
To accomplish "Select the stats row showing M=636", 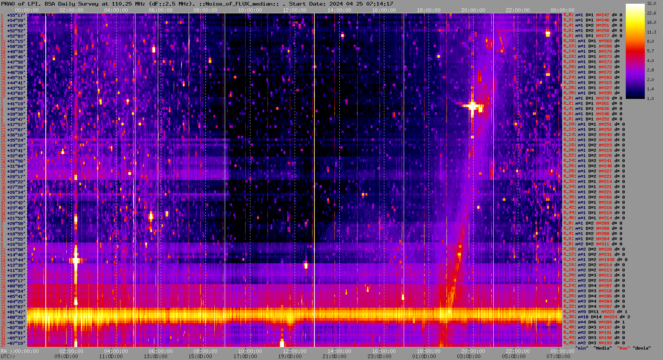I will [593, 109].
